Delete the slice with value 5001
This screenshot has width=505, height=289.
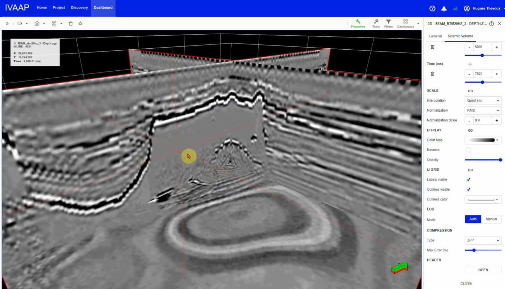[432, 47]
